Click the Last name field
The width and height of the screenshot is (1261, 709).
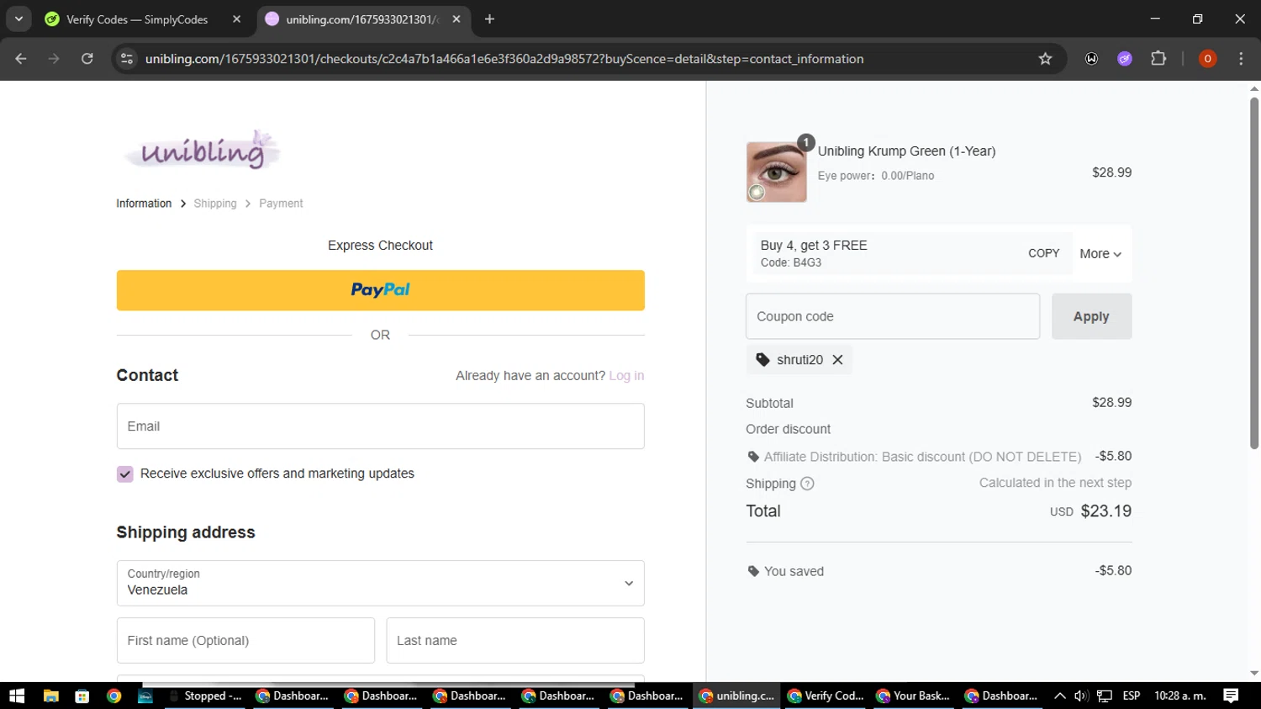coord(515,641)
